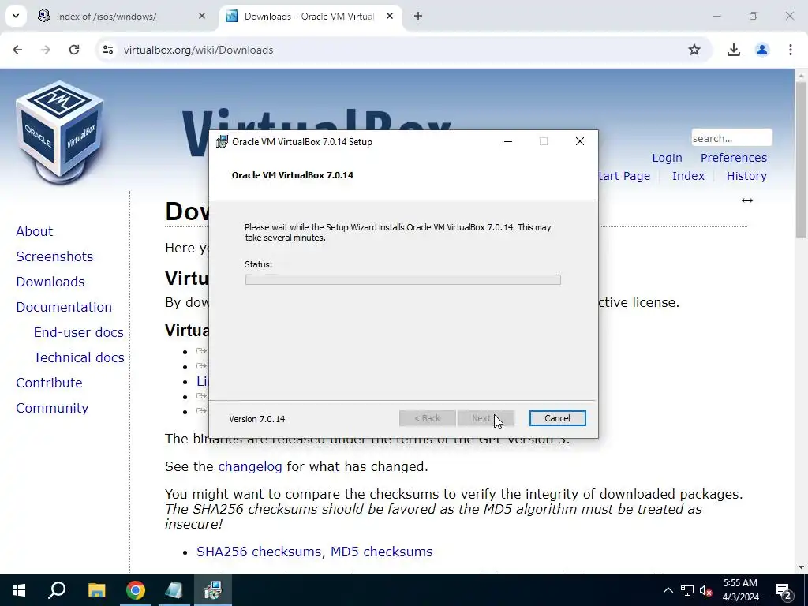Screen dimensions: 808x606
Task: Click the page search box
Action: (731, 138)
